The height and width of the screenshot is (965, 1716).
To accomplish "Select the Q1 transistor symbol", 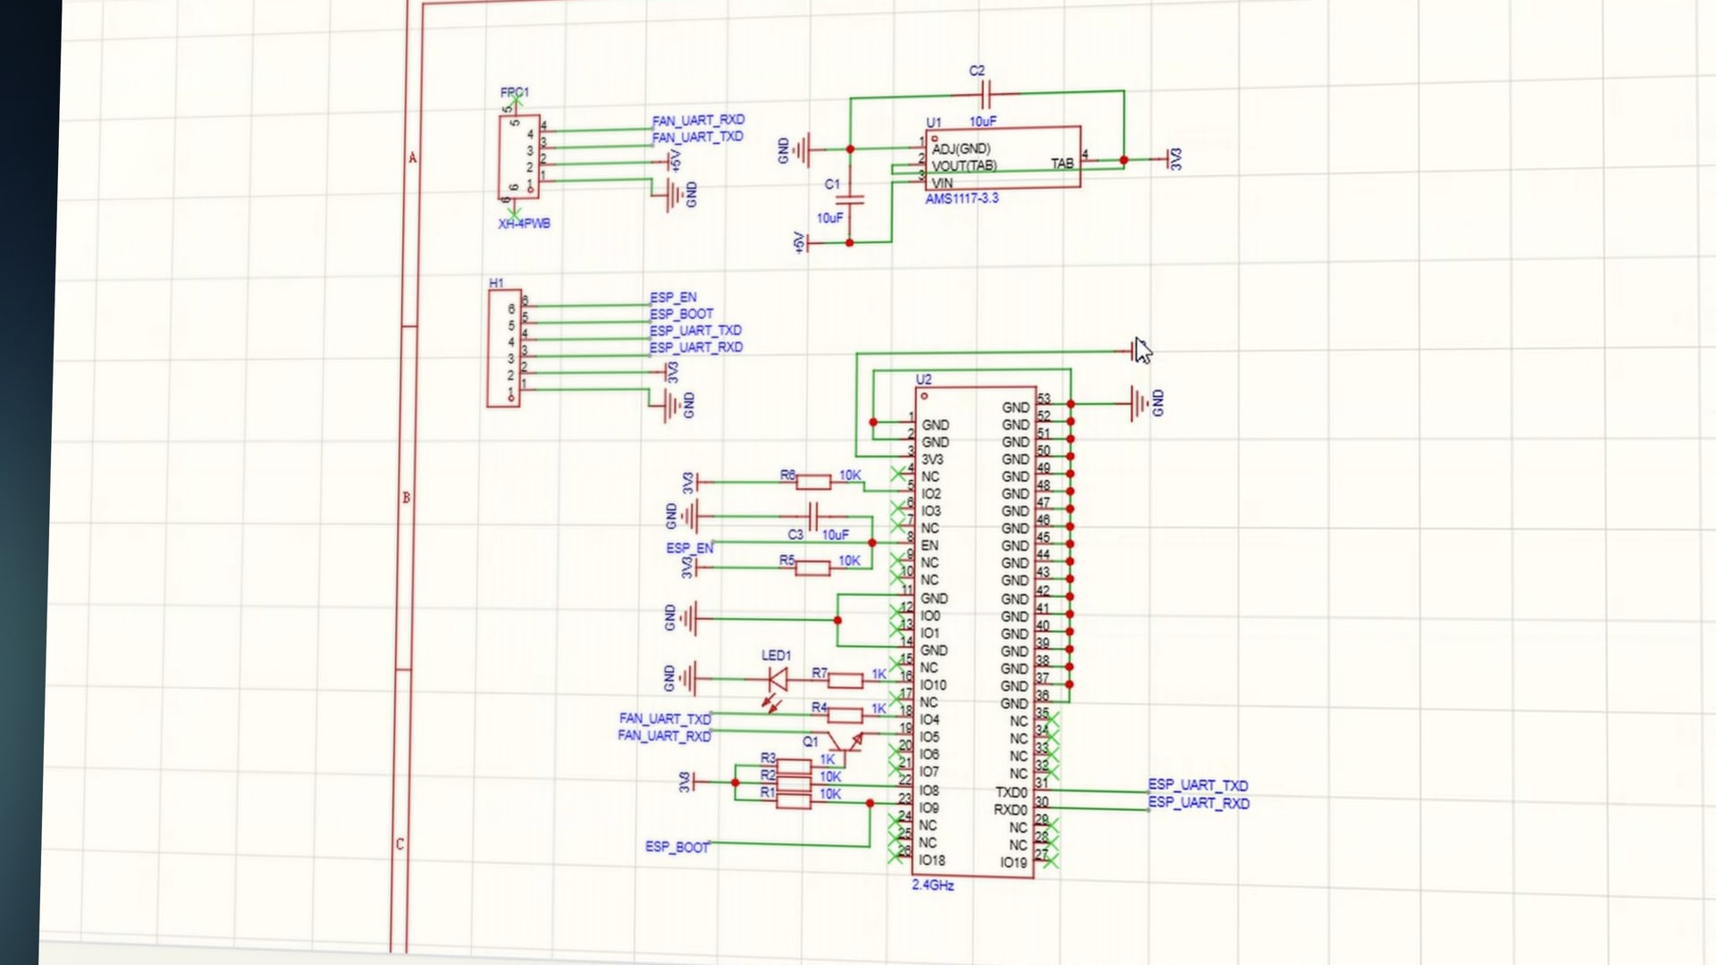I will click(845, 743).
